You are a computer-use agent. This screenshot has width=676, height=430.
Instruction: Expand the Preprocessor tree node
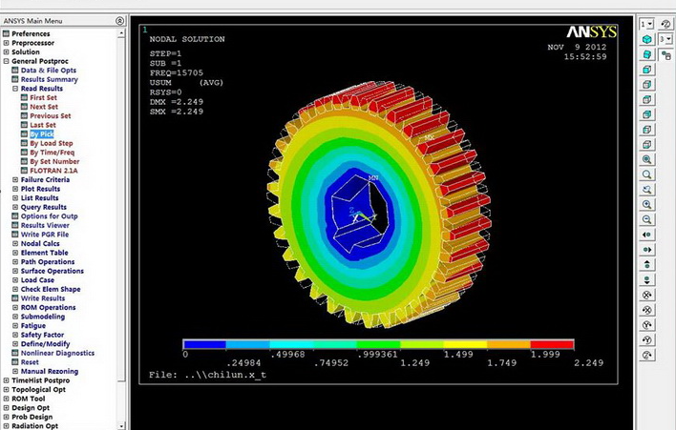[x=6, y=43]
